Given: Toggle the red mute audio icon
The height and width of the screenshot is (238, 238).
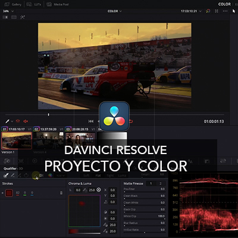Looking at the screenshot, I should (26, 121).
